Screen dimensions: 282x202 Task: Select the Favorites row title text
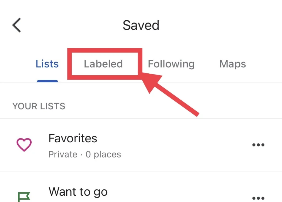[73, 138]
